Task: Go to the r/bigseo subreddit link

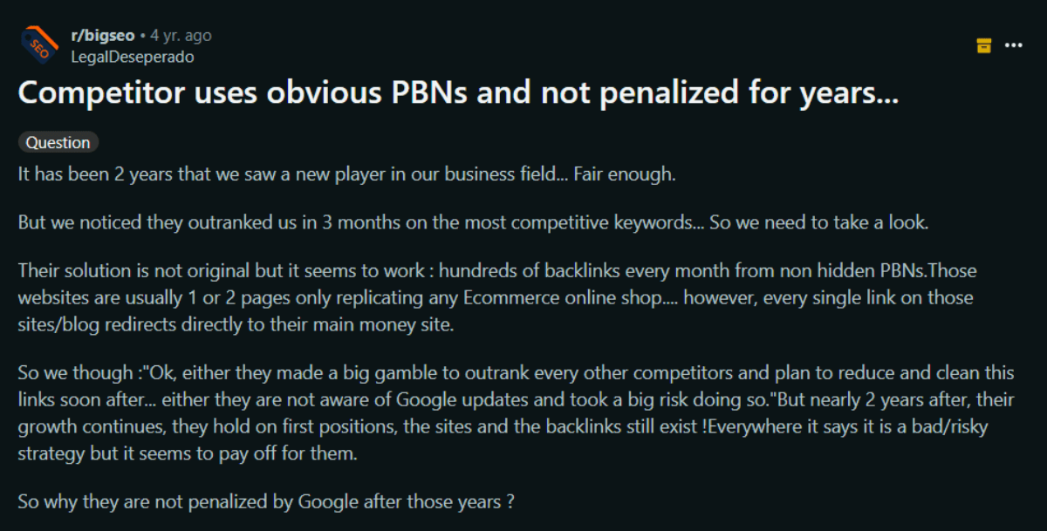Action: click(103, 36)
